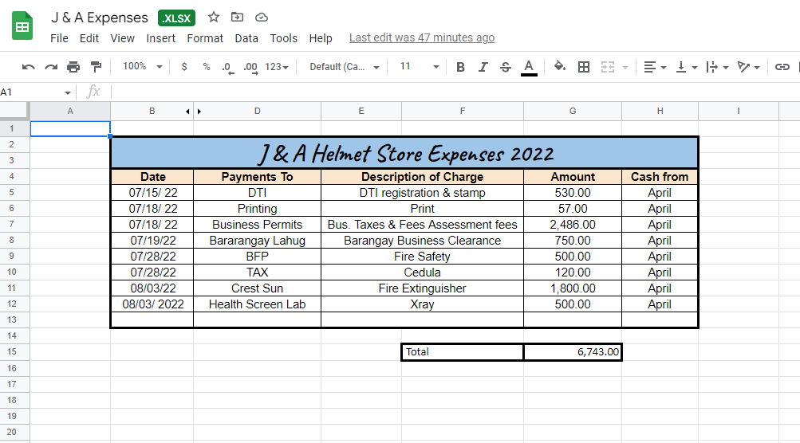Open the Edit menu
This screenshot has width=800, height=443.
coord(89,38)
